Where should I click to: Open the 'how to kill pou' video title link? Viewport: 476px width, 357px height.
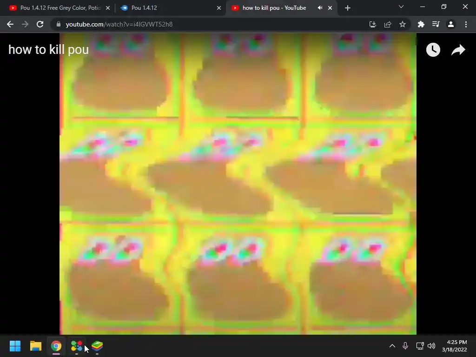point(48,50)
